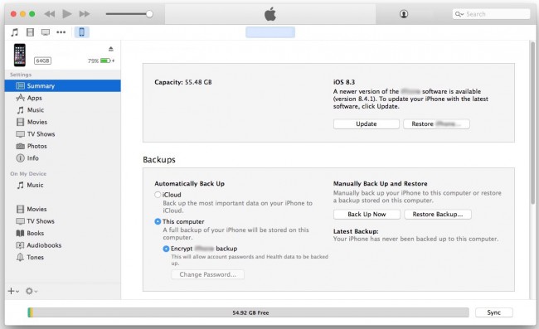539x329 pixels.
Task: Click the Sync button
Action: tap(494, 312)
